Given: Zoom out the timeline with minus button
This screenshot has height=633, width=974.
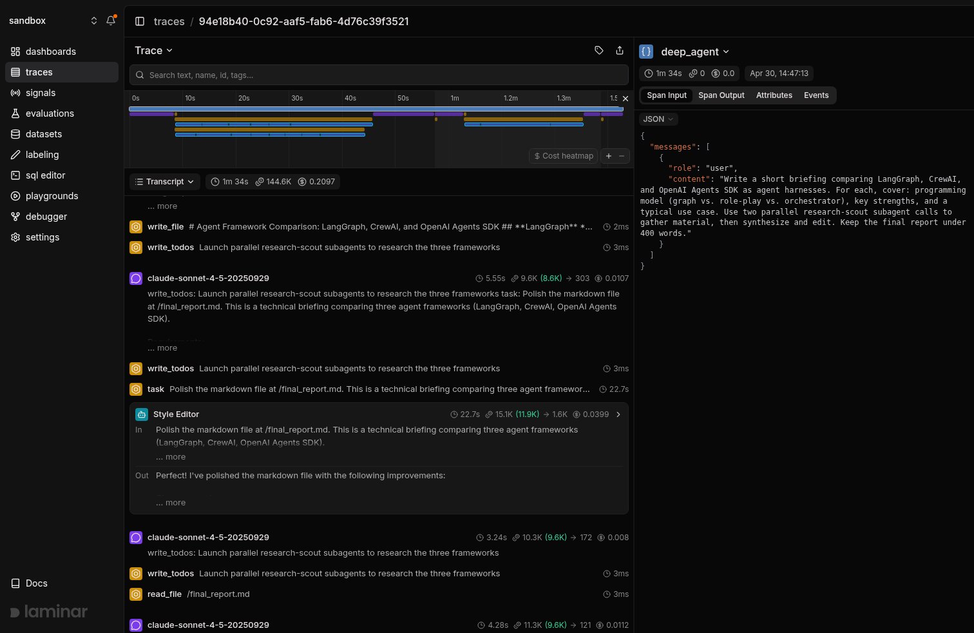Looking at the screenshot, I should (x=622, y=156).
